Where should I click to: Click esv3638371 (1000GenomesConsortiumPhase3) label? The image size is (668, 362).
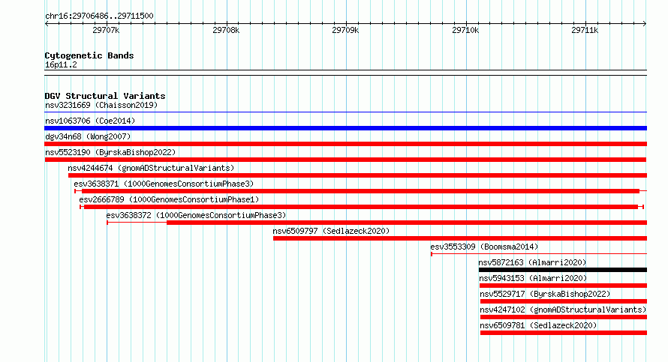tap(164, 184)
